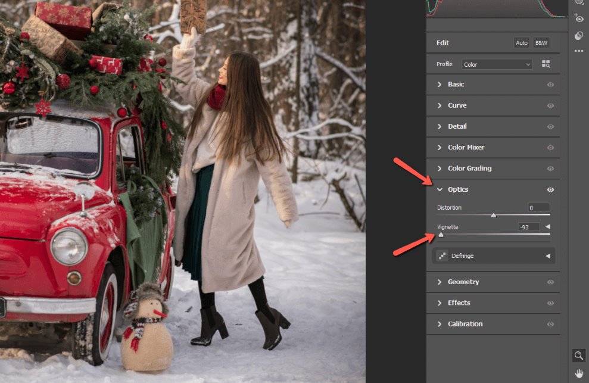Toggle Color Mixer visibility eye
This screenshot has width=589, height=383.
pyautogui.click(x=550, y=148)
